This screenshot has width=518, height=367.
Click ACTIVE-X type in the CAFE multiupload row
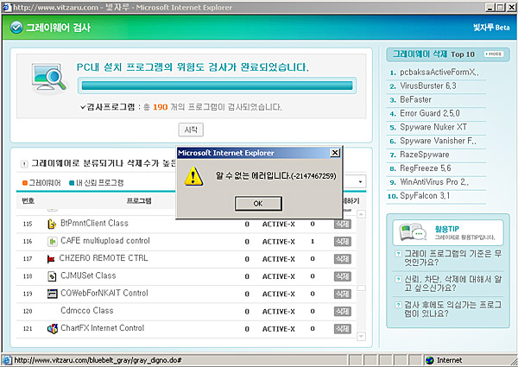(x=279, y=242)
